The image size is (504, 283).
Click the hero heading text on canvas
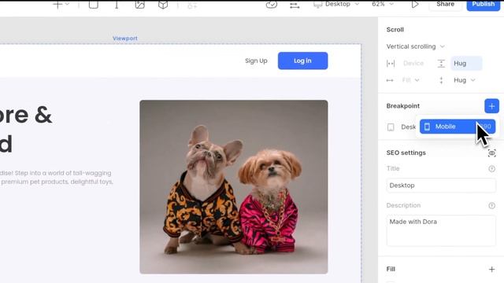26,129
